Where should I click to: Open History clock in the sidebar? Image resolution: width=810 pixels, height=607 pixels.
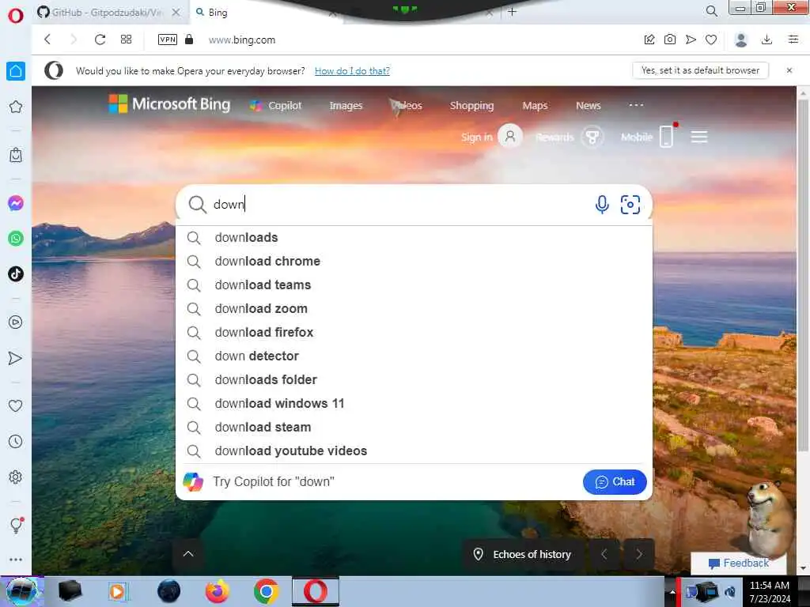[16, 441]
